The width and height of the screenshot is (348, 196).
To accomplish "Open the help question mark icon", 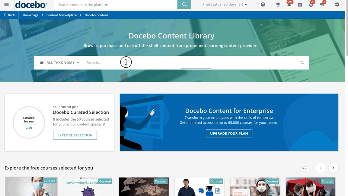I will (263, 5).
